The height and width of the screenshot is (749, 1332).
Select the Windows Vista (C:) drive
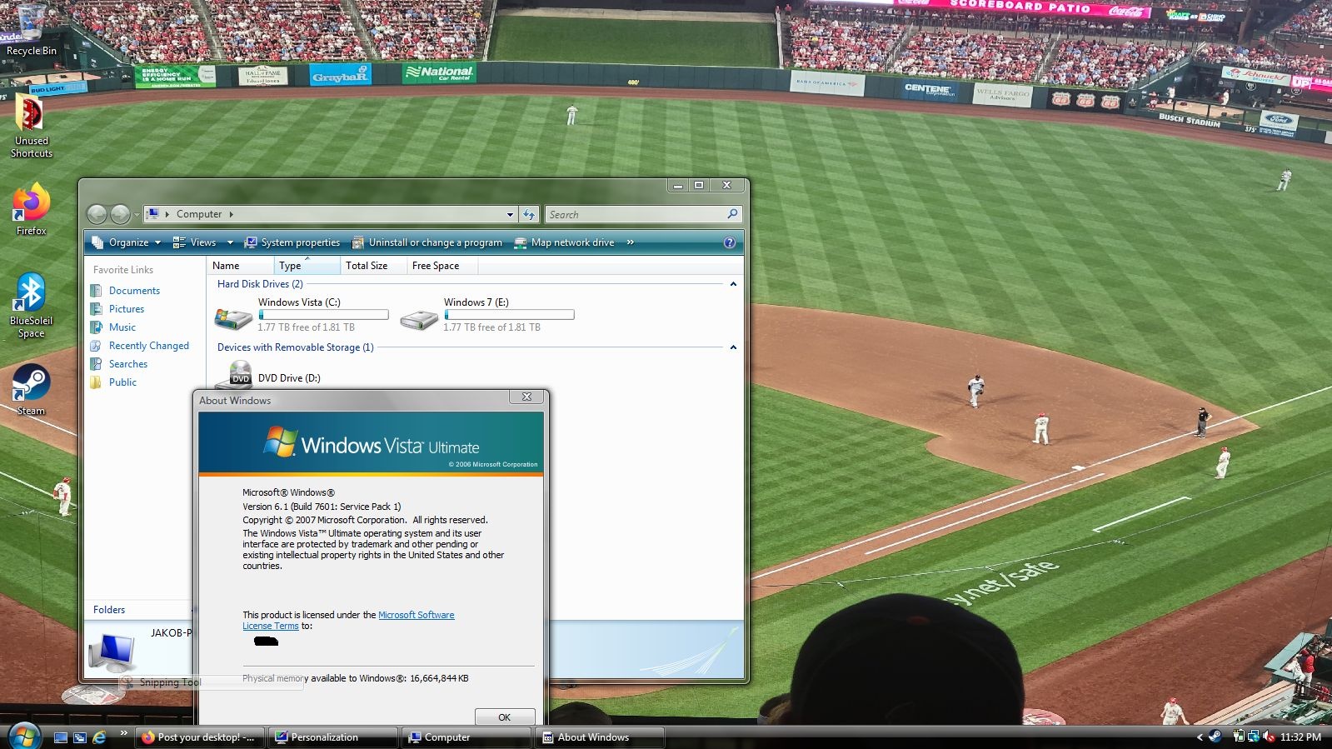coord(234,317)
